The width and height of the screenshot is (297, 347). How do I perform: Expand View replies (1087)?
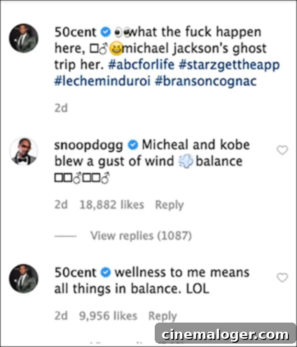point(141,235)
